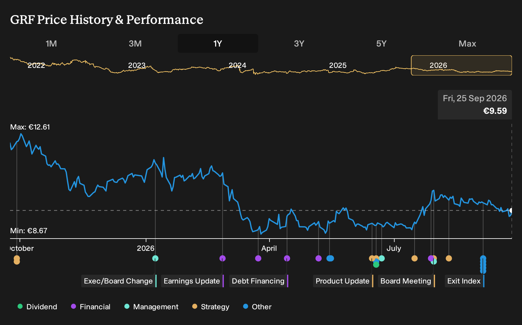Show the 3Y price history
Image resolution: width=522 pixels, height=325 pixels.
[299, 43]
